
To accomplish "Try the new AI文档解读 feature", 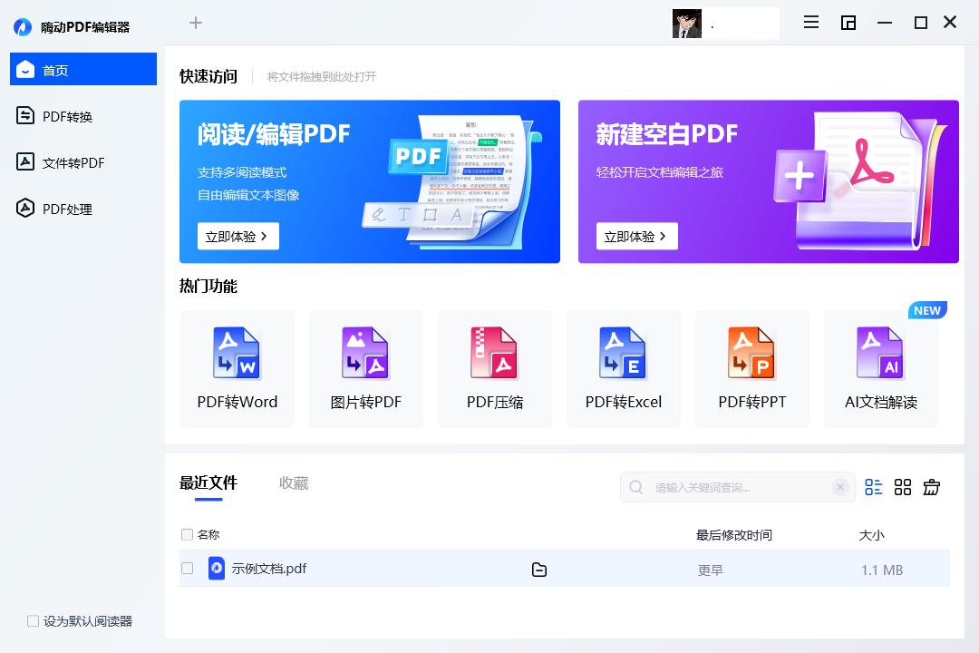I will (880, 368).
